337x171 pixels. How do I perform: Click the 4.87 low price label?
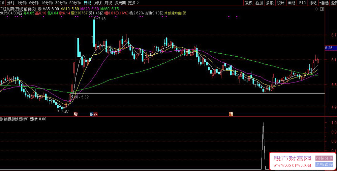65,111
